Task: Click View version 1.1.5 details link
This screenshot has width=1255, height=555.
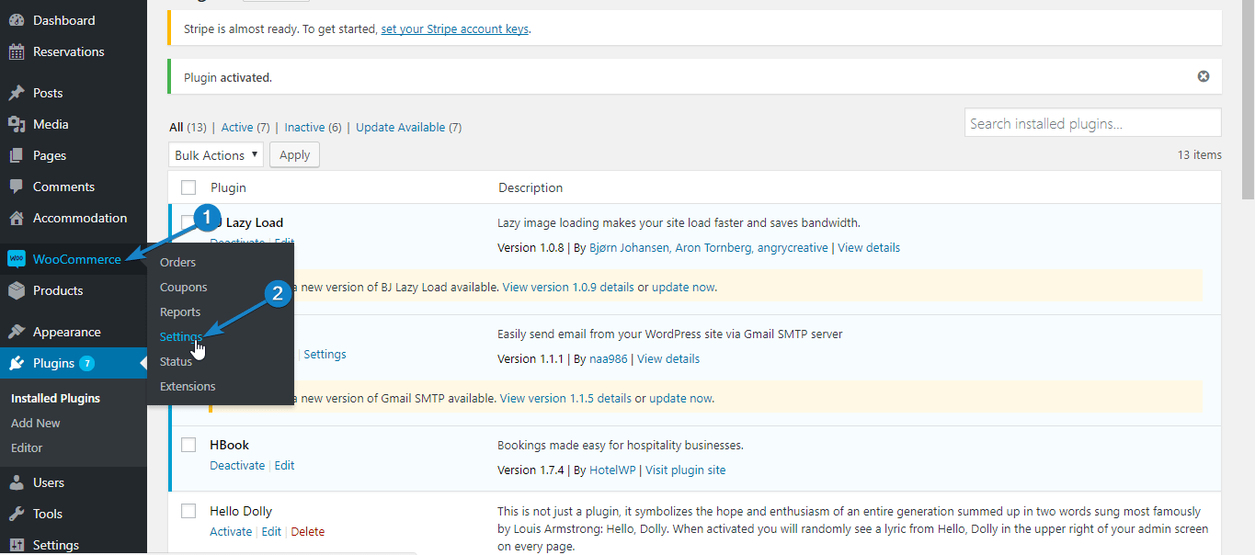Action: (565, 398)
